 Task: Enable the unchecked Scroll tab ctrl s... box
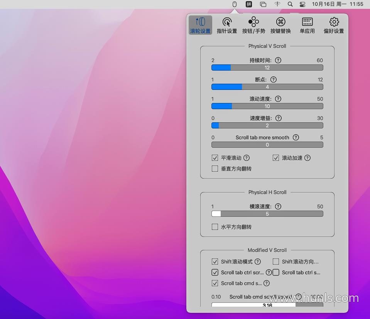[276, 272]
